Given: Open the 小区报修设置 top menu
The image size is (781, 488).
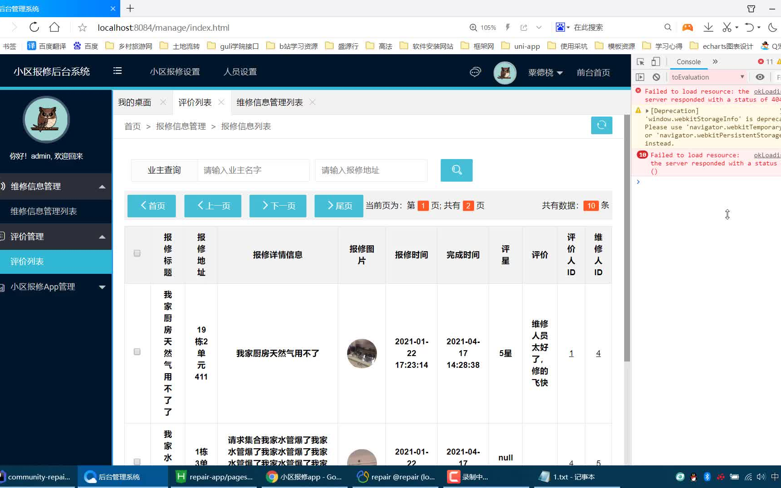Looking at the screenshot, I should (x=175, y=72).
